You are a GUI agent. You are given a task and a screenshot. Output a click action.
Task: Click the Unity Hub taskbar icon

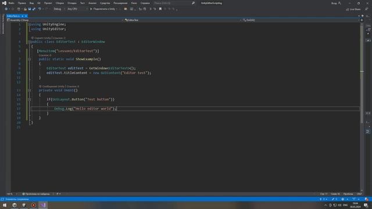tap(15, 205)
